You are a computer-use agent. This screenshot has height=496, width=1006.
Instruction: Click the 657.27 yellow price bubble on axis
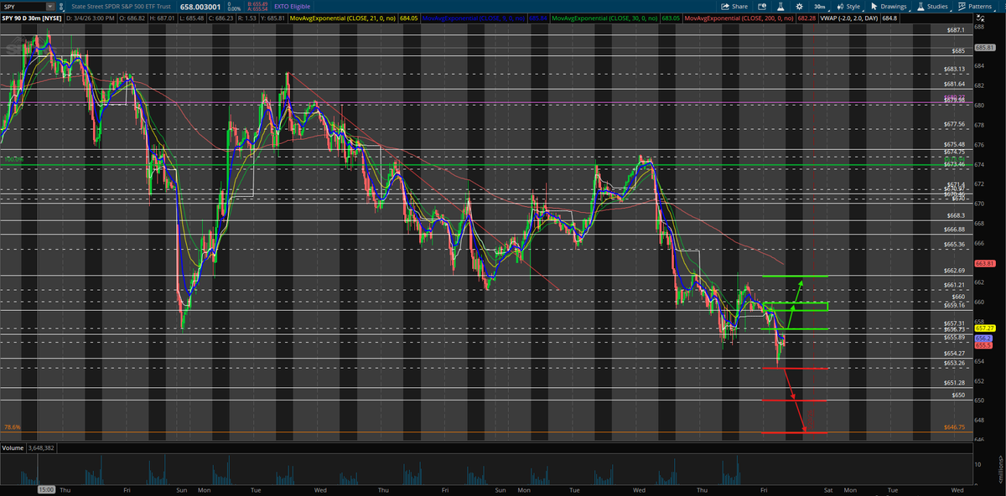click(984, 328)
